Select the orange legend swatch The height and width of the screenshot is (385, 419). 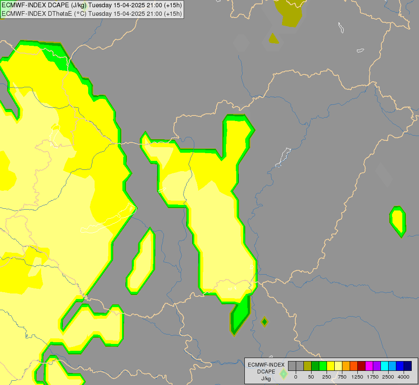point(346,366)
